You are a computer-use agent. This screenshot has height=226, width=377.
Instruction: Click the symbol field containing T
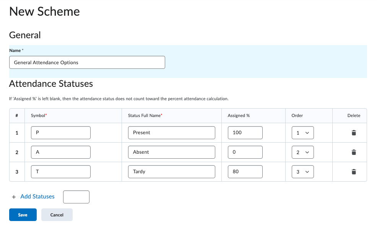(61, 172)
